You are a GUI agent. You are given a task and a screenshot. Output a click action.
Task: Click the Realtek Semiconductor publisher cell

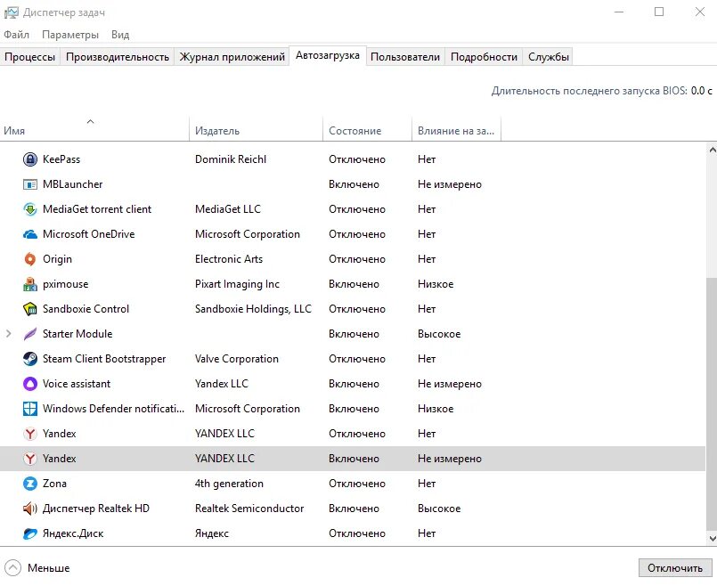pos(249,509)
